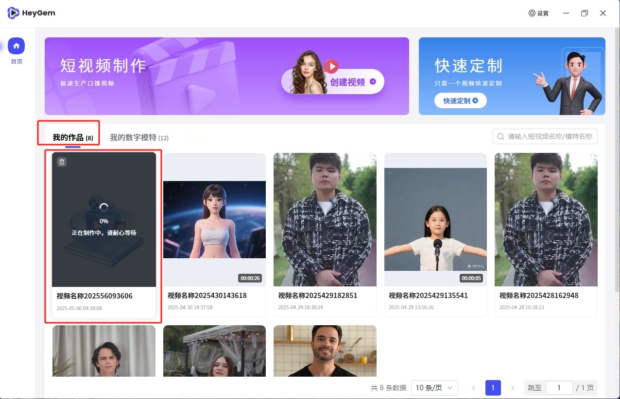Click the previous page arrow icon

[x=474, y=387]
